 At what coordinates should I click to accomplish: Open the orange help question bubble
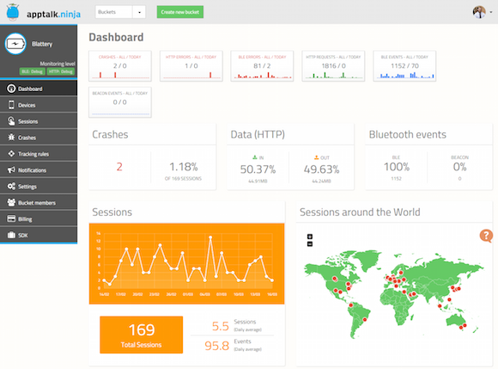(486, 236)
